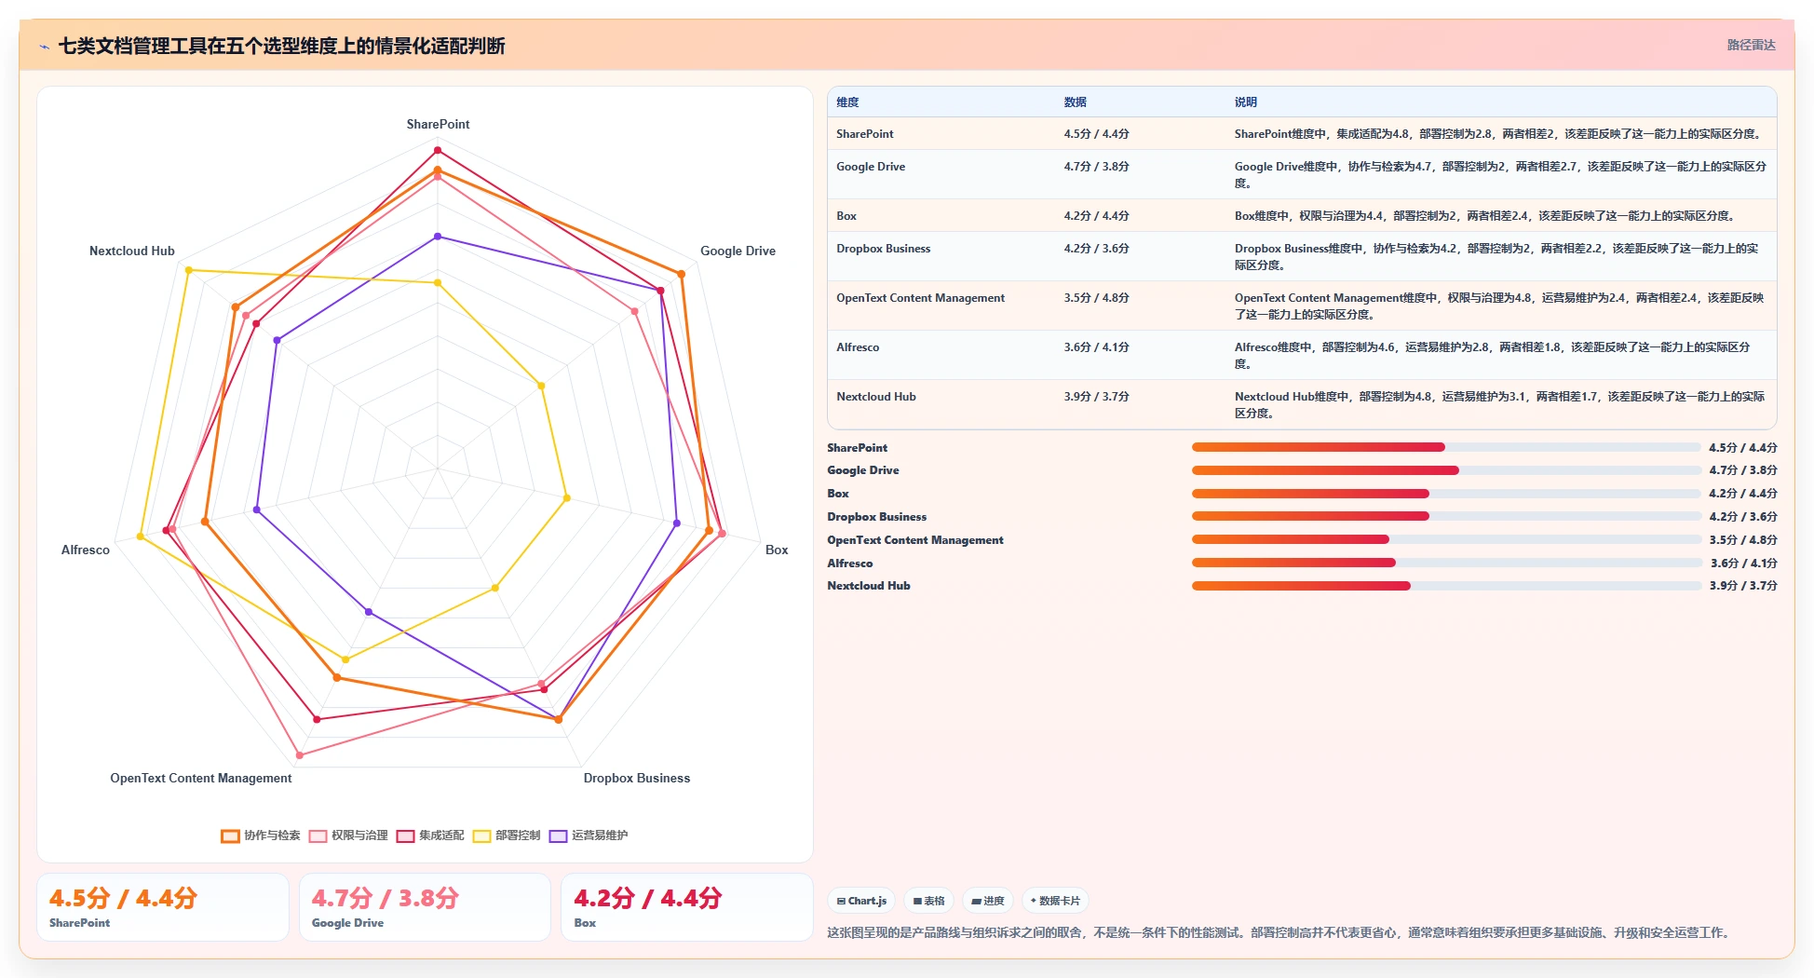The height and width of the screenshot is (978, 1814).
Task: Select the OpenText Content Management table row
Action: (1302, 306)
